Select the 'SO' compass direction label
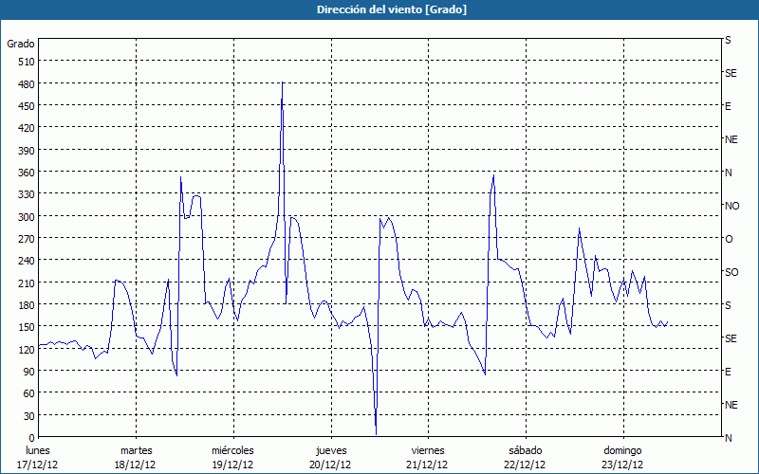The image size is (759, 474). (x=731, y=272)
